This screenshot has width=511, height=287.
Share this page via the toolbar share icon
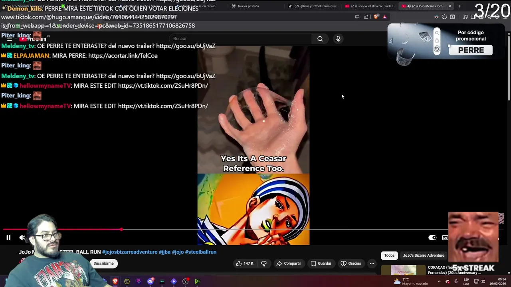[x=366, y=17]
